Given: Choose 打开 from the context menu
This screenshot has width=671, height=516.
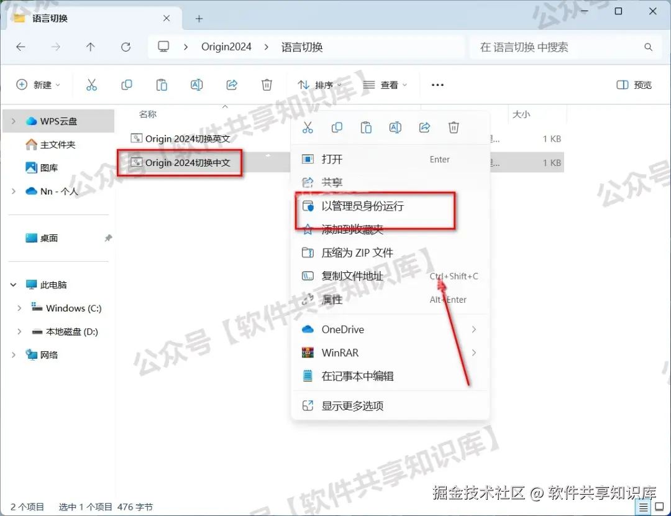Looking at the screenshot, I should tap(390, 159).
